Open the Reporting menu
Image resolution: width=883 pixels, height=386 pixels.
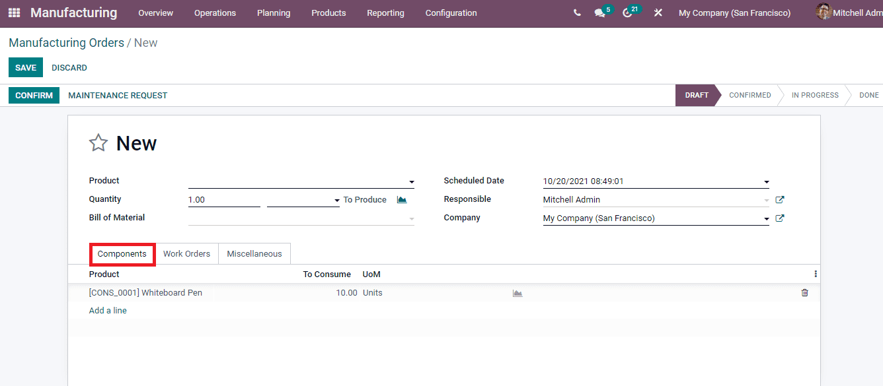pos(385,13)
